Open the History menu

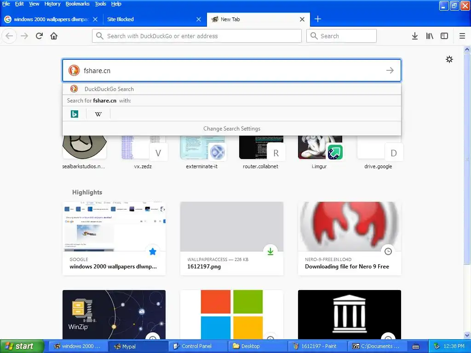point(52,4)
